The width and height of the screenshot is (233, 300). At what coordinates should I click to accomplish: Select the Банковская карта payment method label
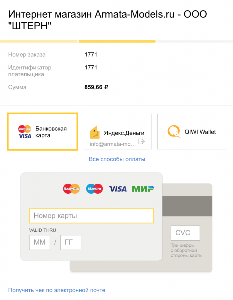coord(51,132)
